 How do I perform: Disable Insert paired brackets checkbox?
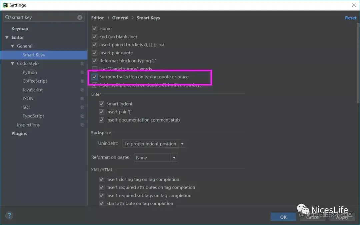[94, 45]
